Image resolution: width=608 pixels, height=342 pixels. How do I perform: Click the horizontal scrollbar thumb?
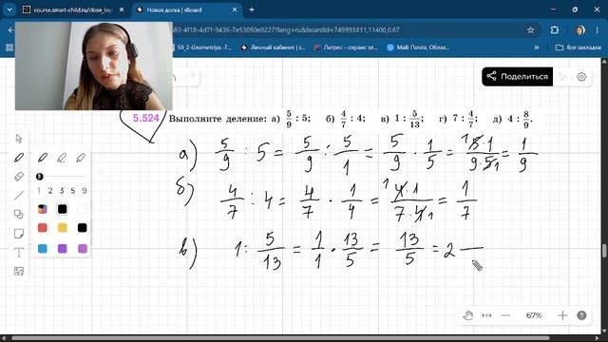pos(281,338)
